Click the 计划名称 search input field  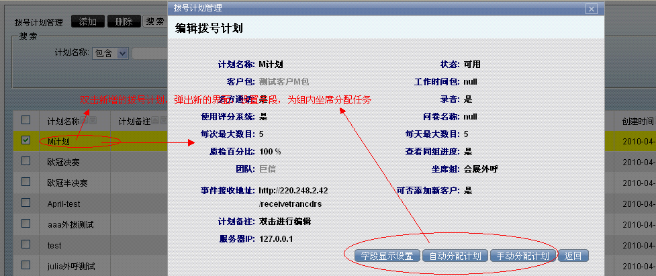tap(150, 53)
